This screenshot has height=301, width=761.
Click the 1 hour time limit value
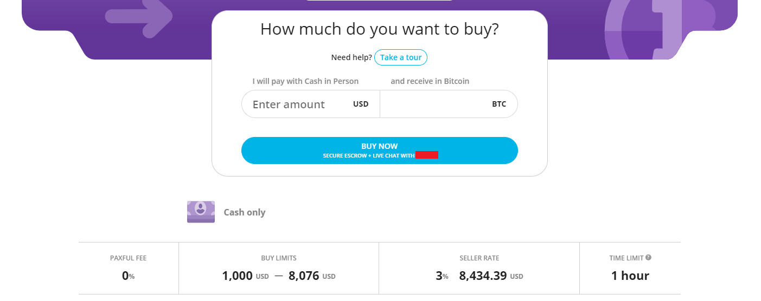click(x=630, y=276)
